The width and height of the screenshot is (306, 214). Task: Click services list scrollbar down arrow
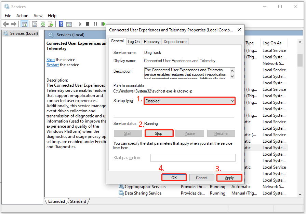tap(300, 194)
